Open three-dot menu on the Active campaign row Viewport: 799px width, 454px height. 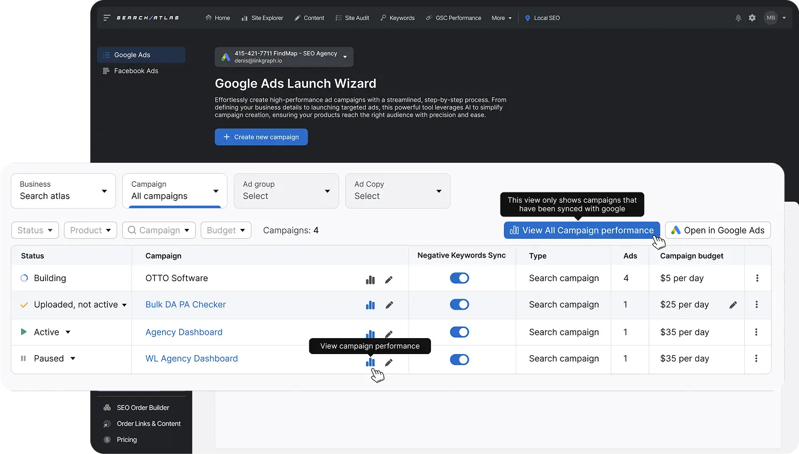click(x=757, y=332)
